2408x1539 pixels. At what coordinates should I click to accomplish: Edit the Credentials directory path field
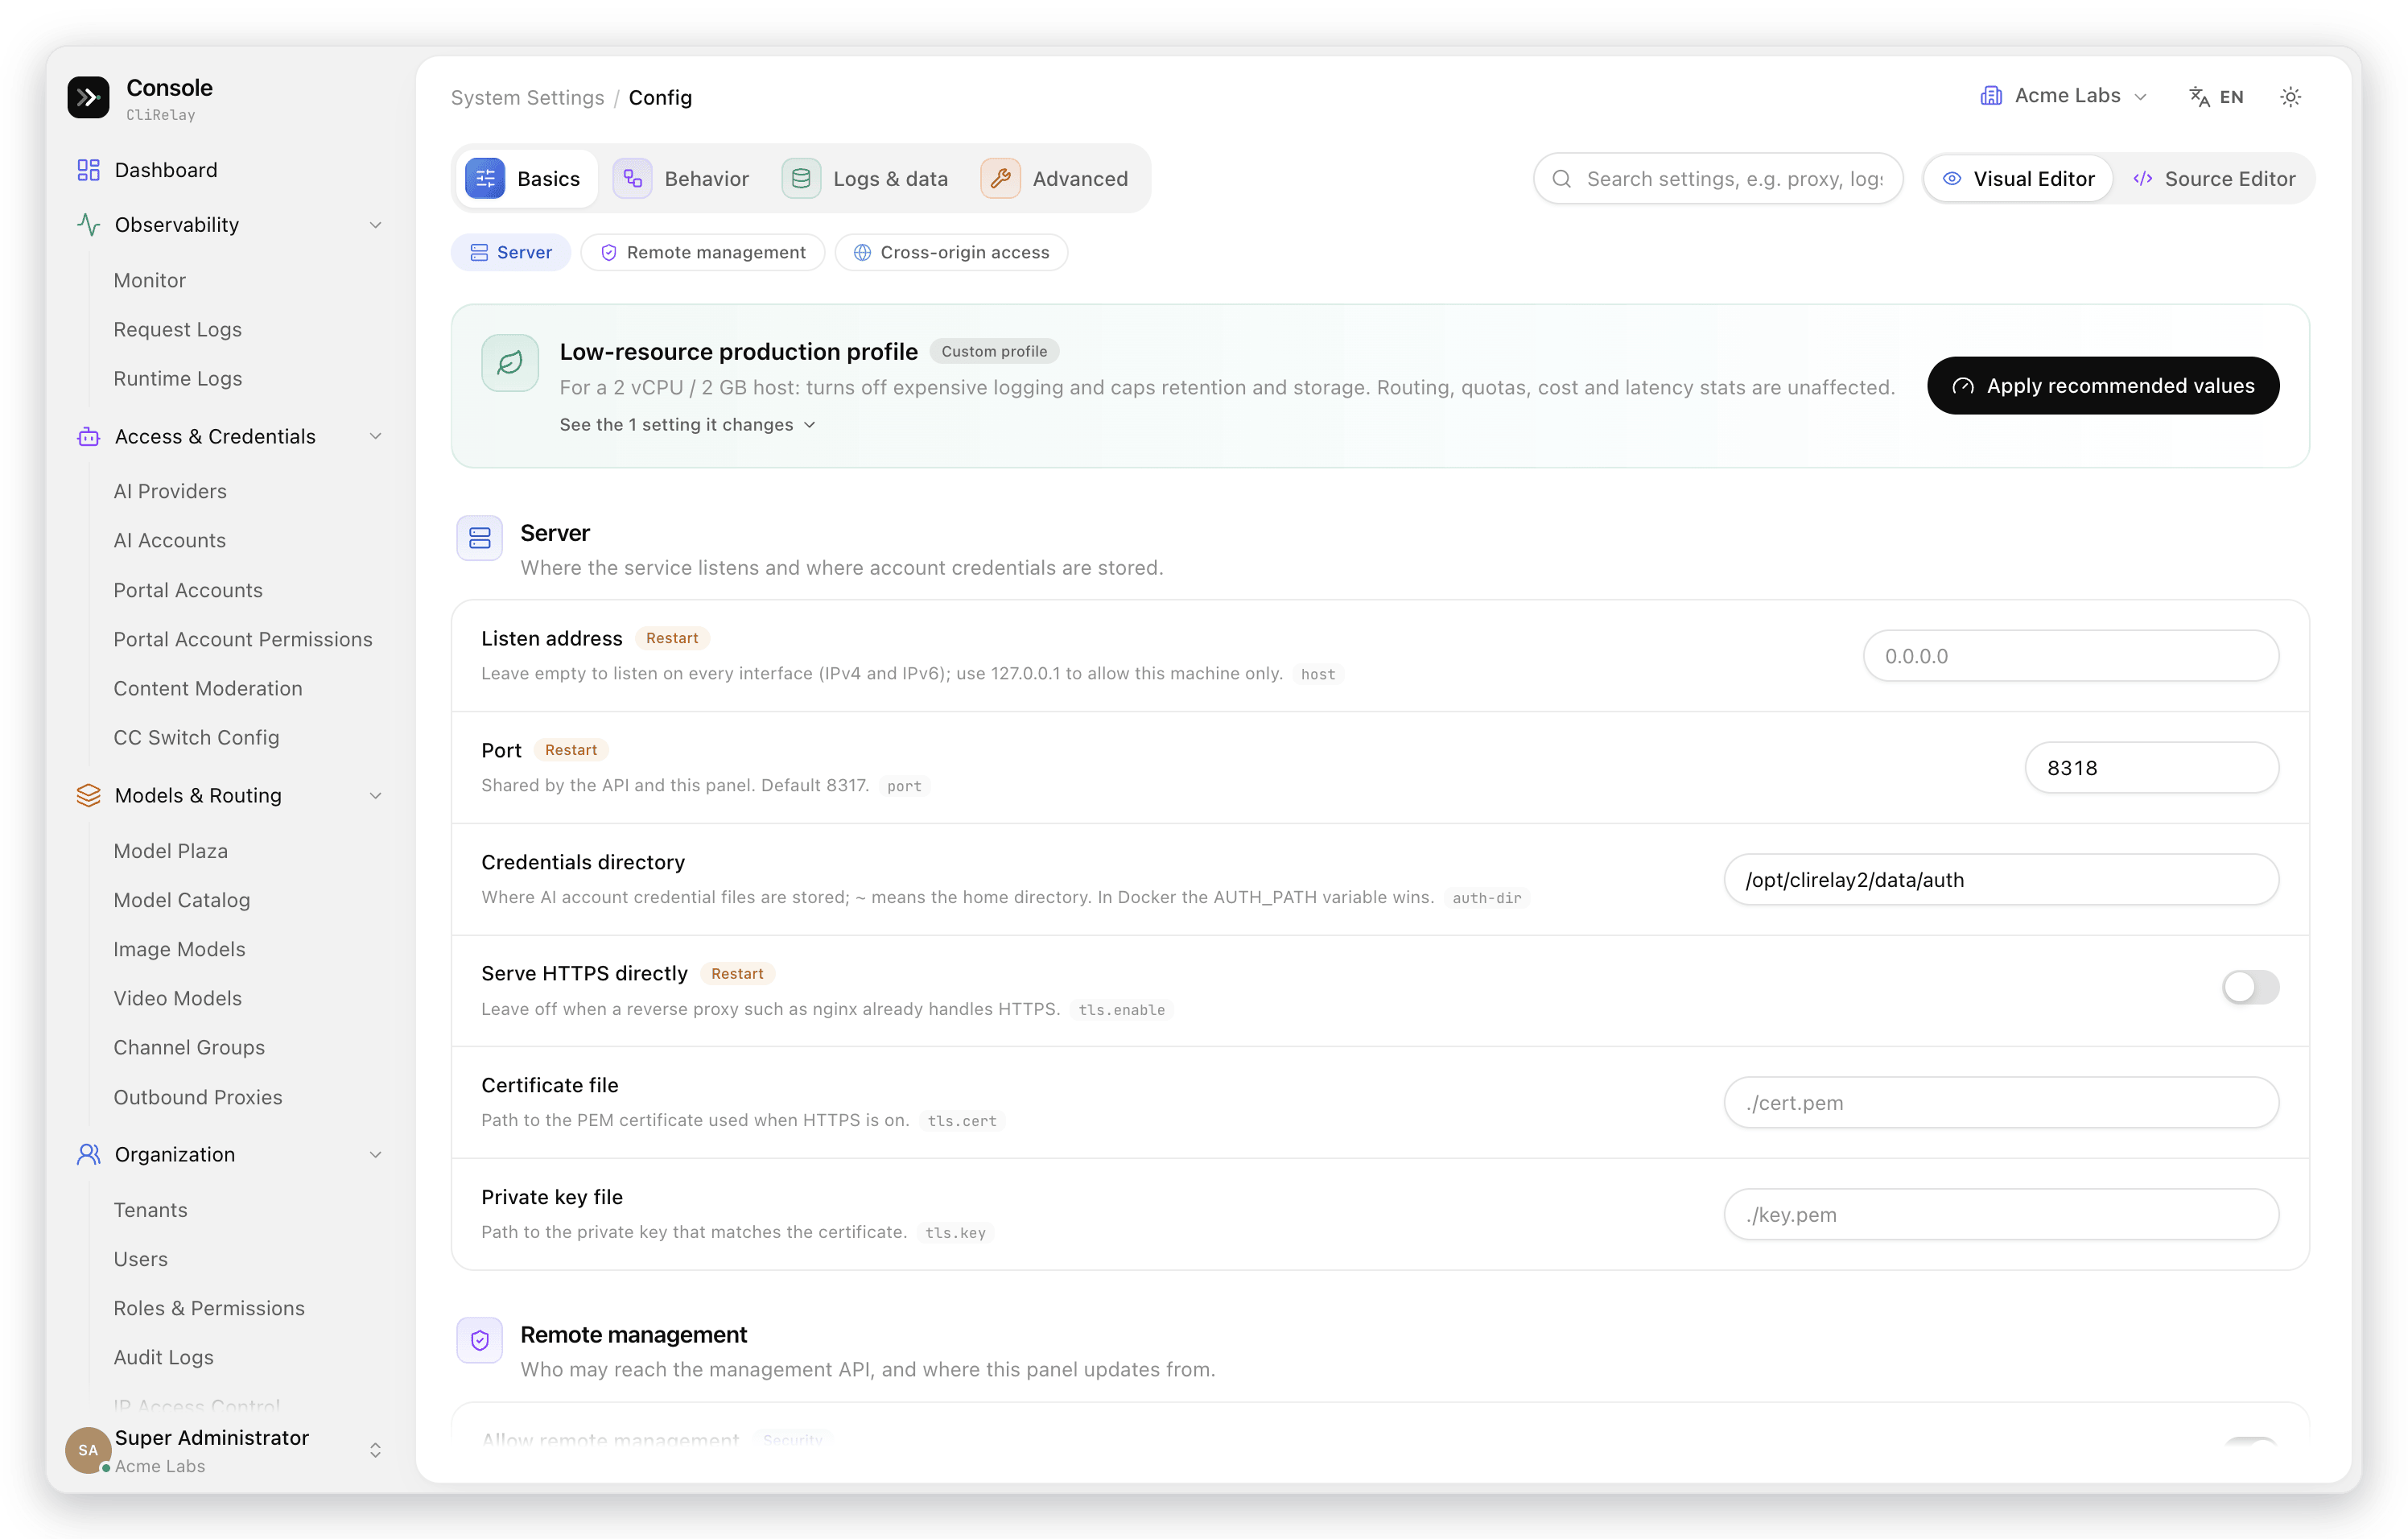click(2001, 880)
